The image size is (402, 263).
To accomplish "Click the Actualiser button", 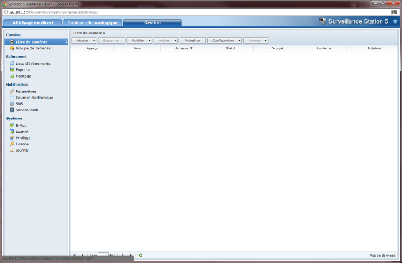I will [x=192, y=41].
